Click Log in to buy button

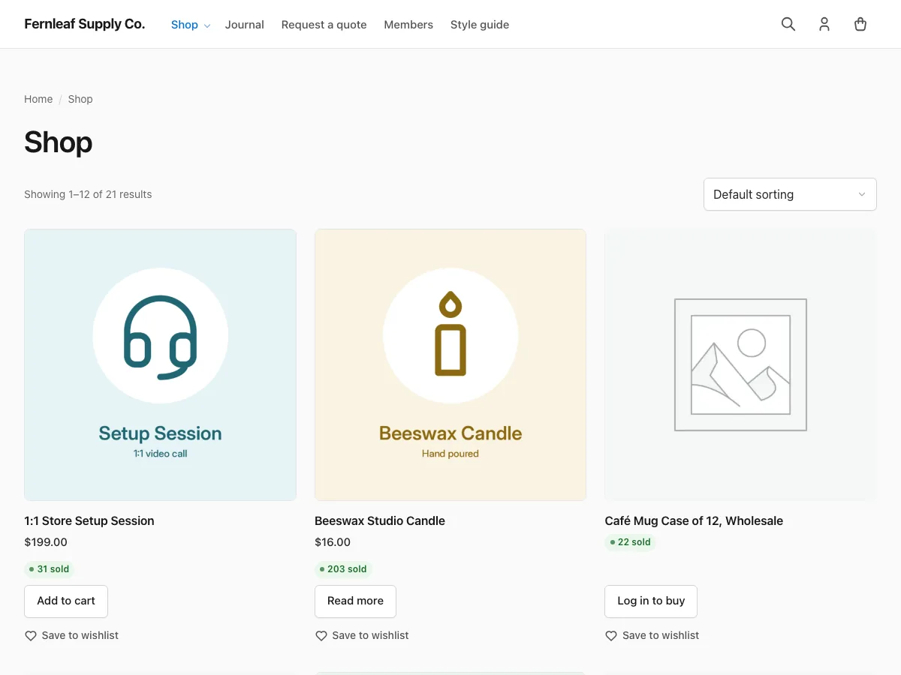(x=651, y=601)
